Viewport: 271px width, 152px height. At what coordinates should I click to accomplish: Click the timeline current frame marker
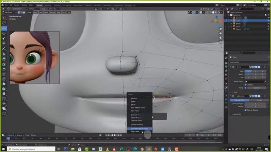point(8,138)
